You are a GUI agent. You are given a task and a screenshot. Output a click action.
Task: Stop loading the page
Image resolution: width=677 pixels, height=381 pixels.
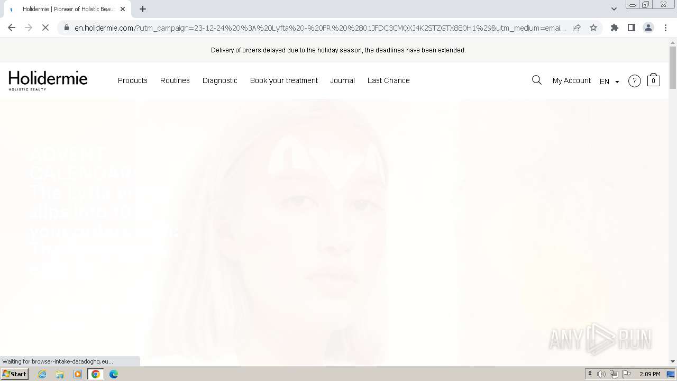pos(45,28)
